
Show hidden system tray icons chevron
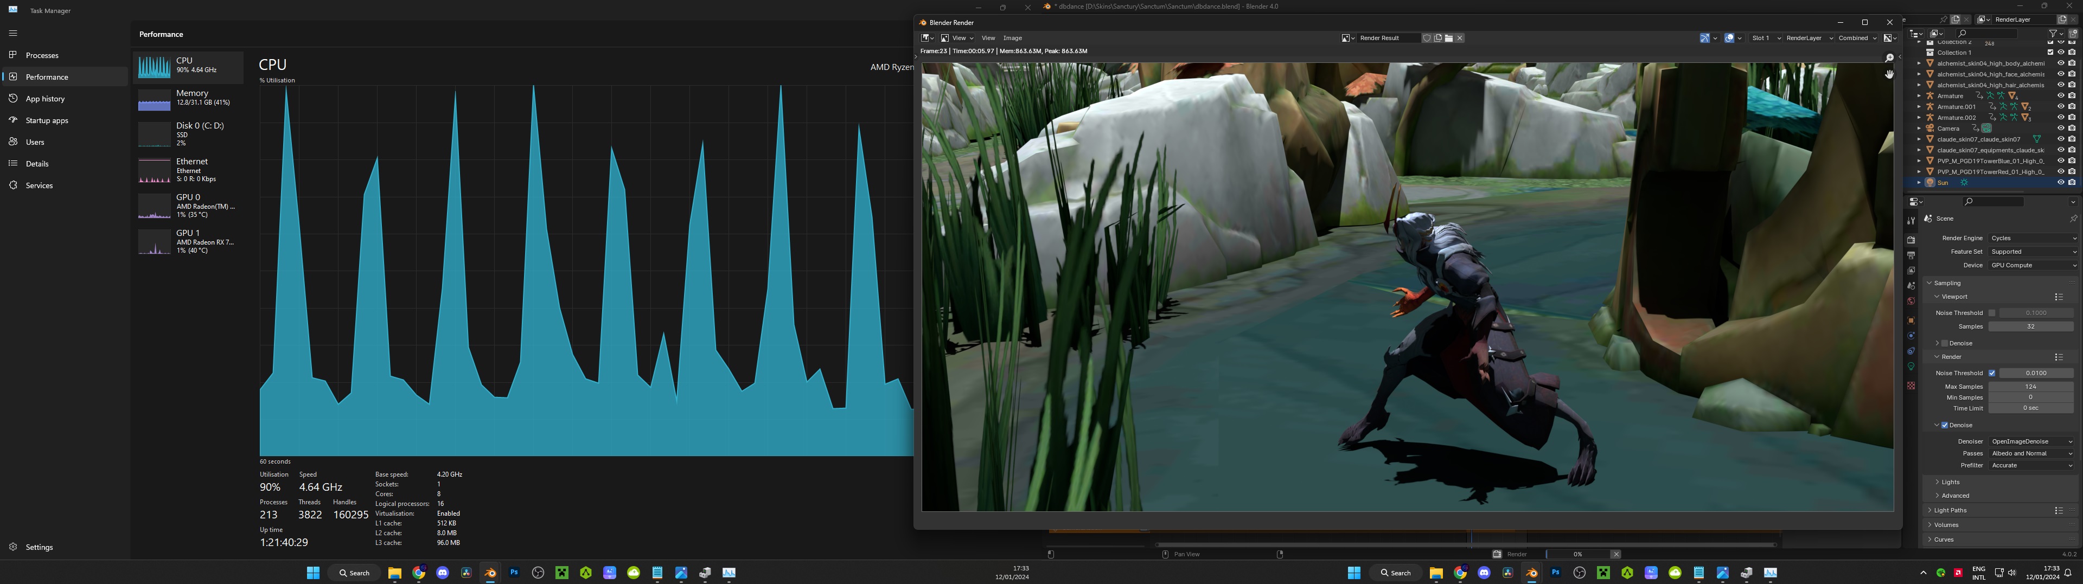pyautogui.click(x=1923, y=573)
